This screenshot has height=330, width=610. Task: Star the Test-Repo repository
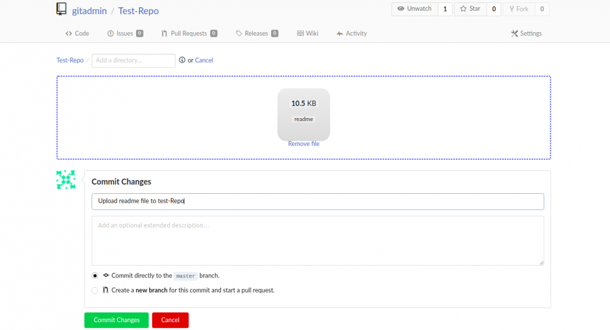coord(469,9)
